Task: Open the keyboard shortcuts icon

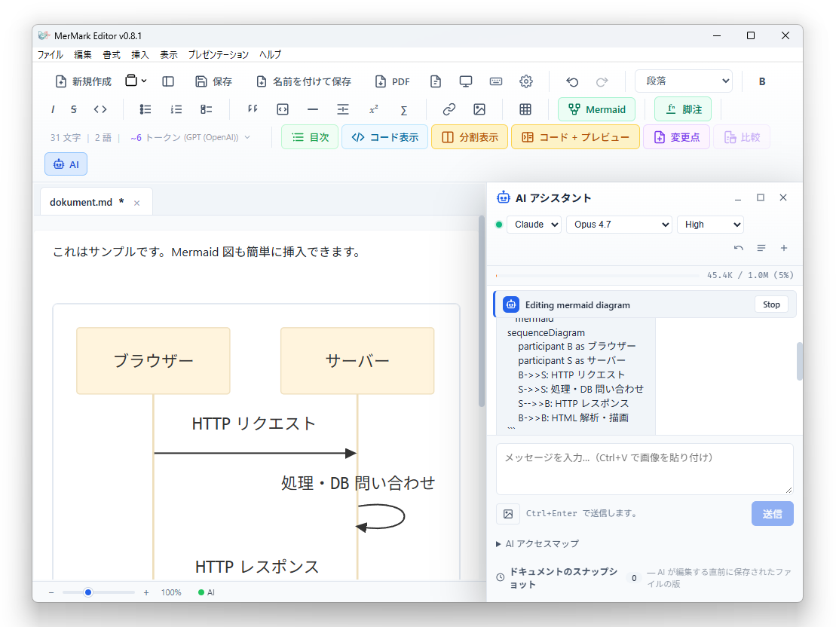Action: click(496, 81)
